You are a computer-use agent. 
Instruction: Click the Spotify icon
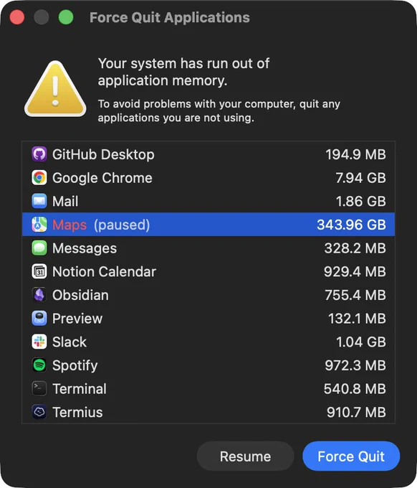point(39,365)
